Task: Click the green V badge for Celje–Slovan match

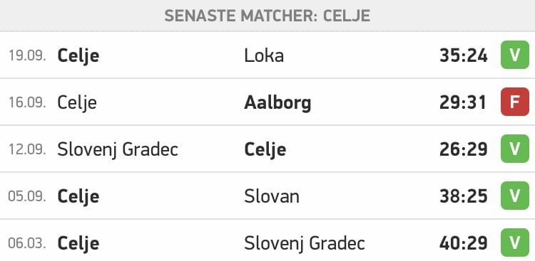Action: pos(514,196)
